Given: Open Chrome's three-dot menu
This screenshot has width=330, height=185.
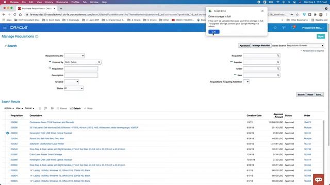Looking at the screenshot, I should (326, 14).
